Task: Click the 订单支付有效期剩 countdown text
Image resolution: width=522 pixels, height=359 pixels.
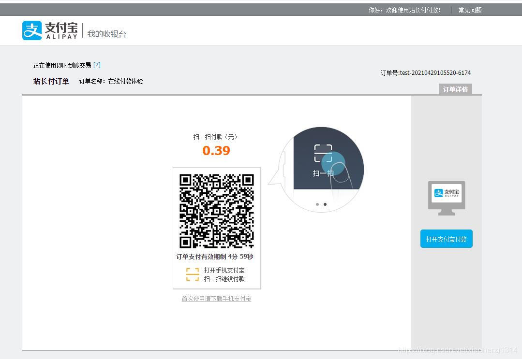Action: (215, 257)
